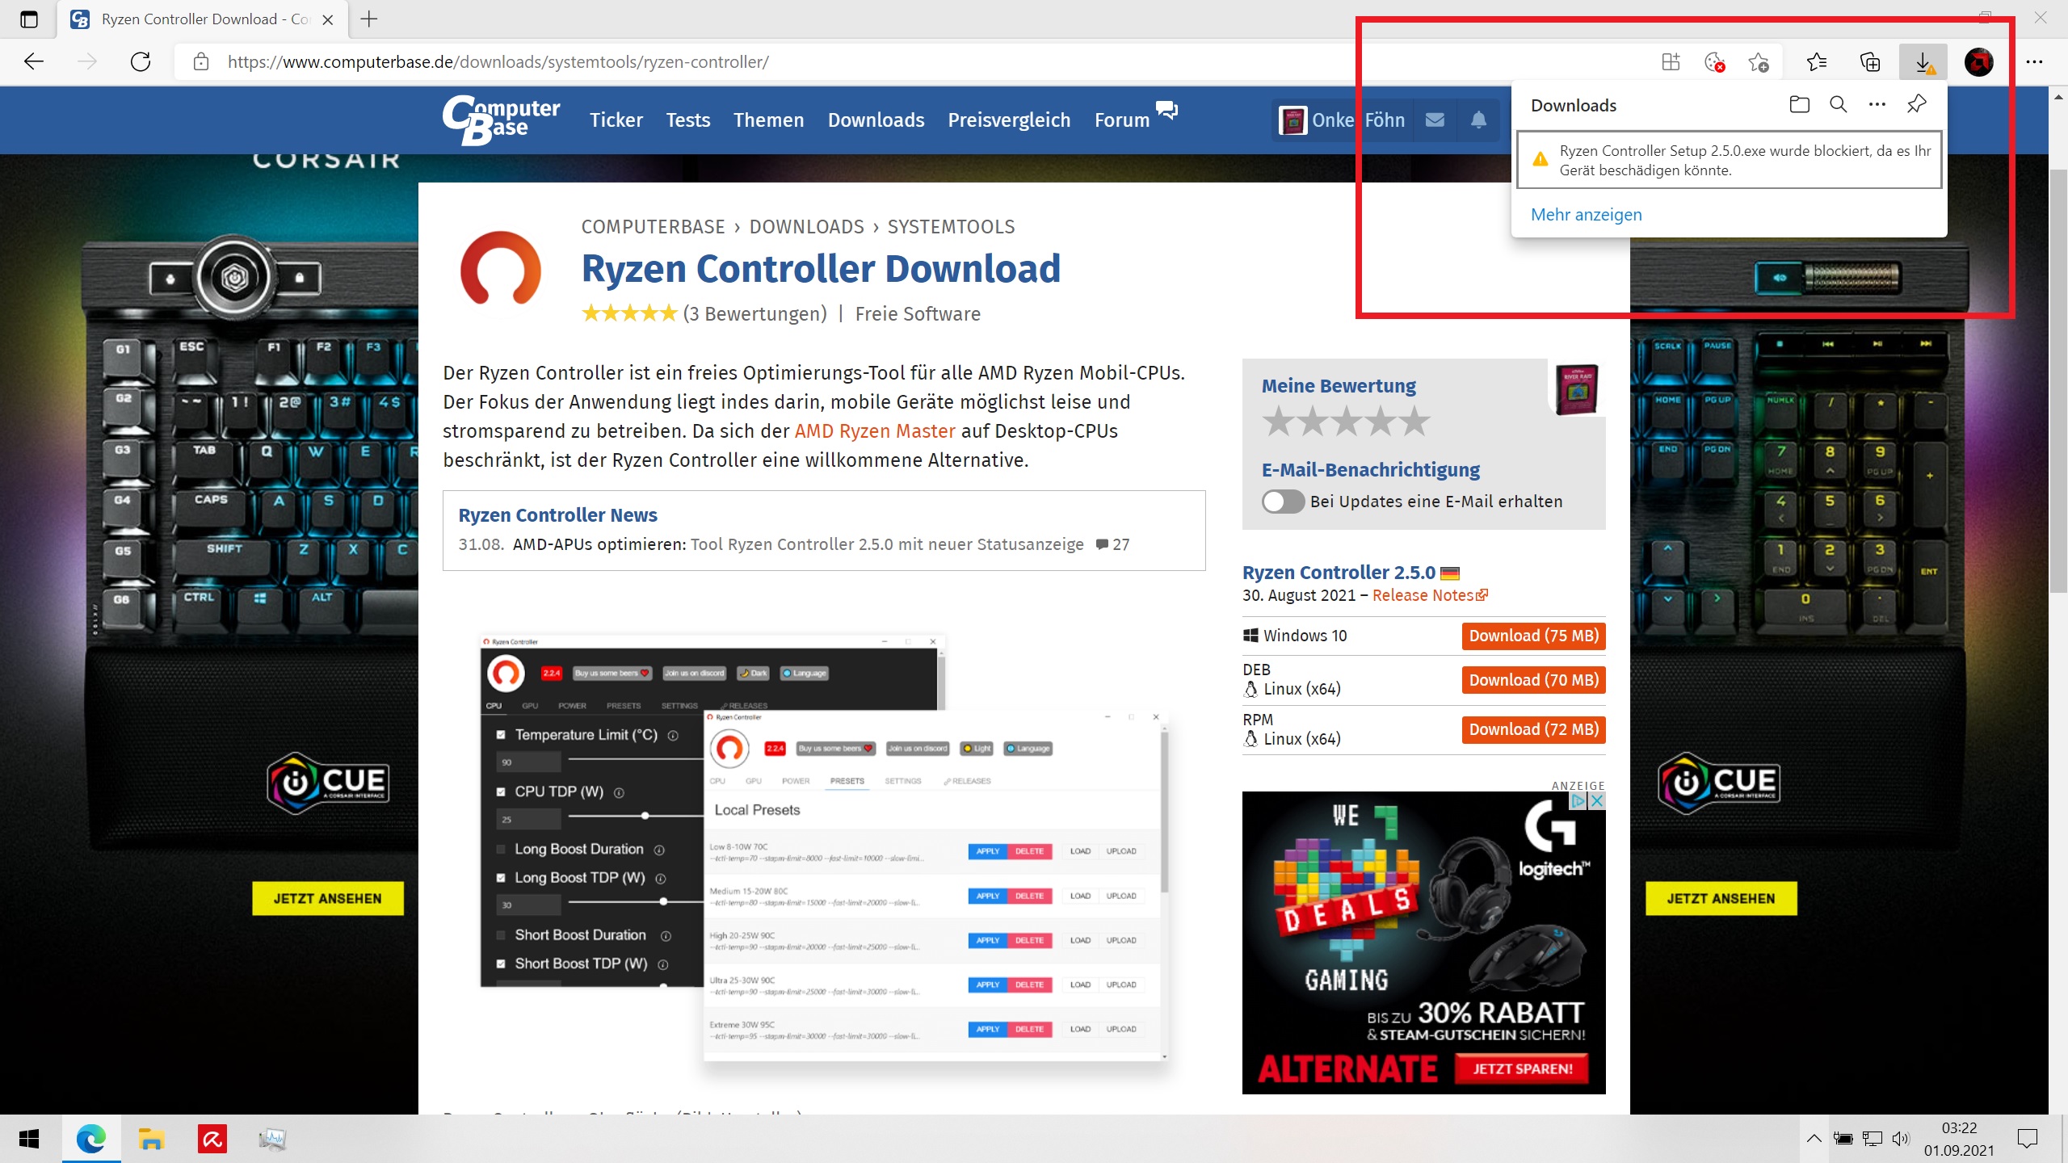
Task: Focus the browser address bar
Action: [921, 62]
